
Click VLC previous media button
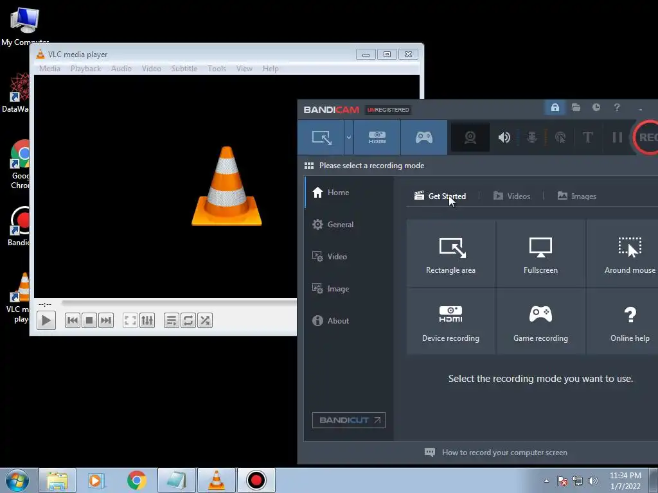pos(73,321)
